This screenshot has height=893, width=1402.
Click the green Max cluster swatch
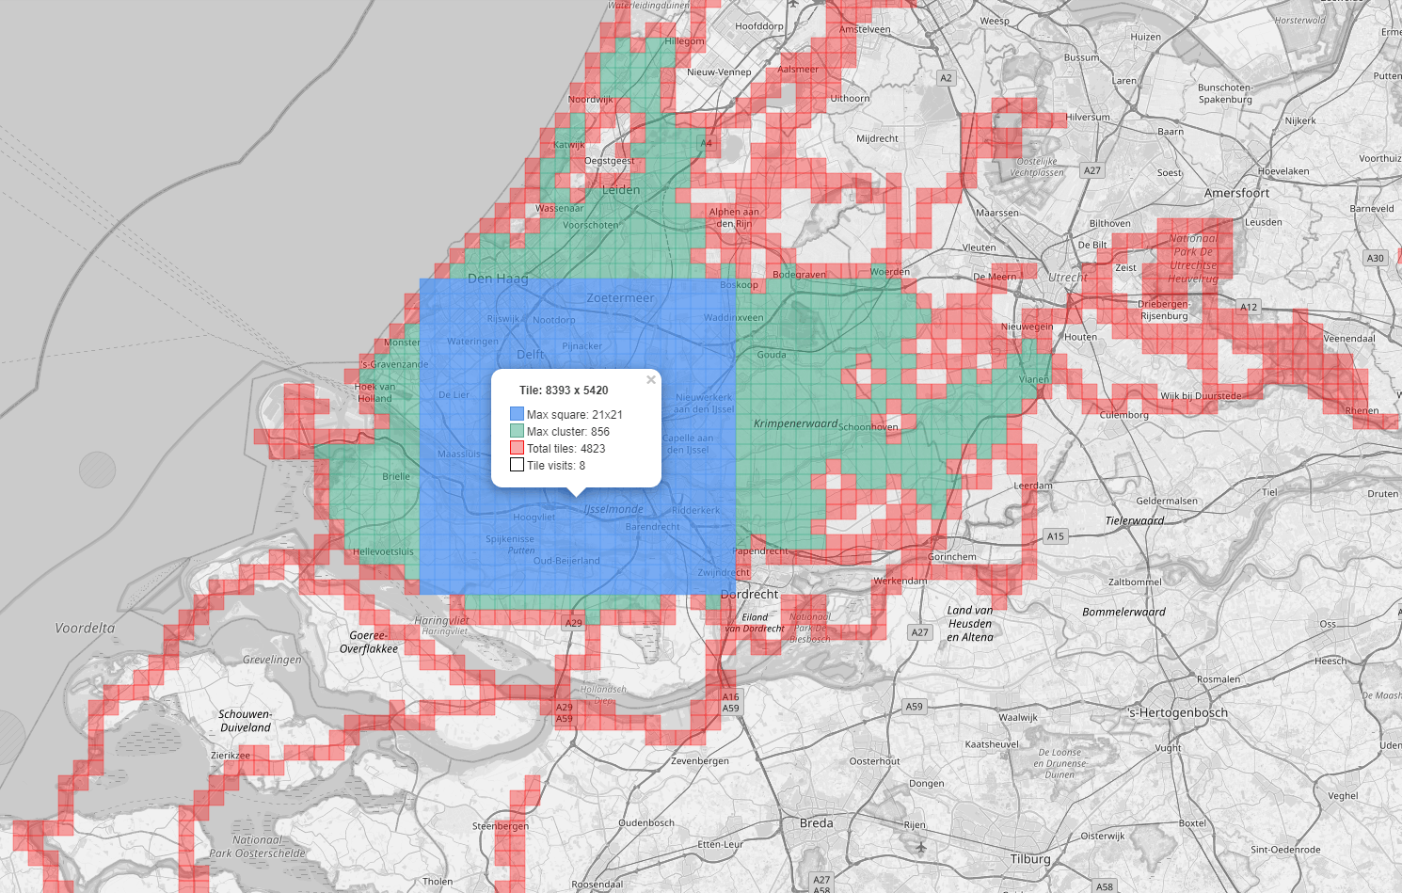pyautogui.click(x=517, y=431)
